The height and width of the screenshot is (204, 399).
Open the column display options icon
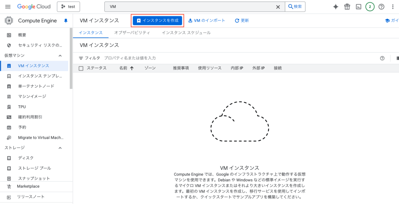point(397,58)
